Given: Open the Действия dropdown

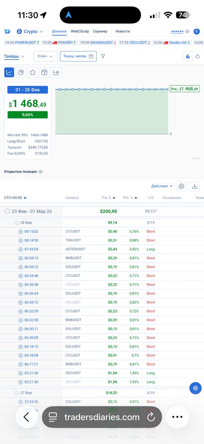Looking at the screenshot, I should pyautogui.click(x=162, y=186).
